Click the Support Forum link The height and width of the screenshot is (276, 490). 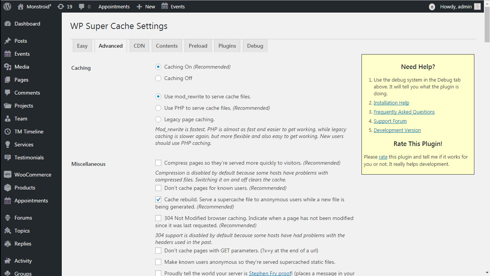[390, 121]
